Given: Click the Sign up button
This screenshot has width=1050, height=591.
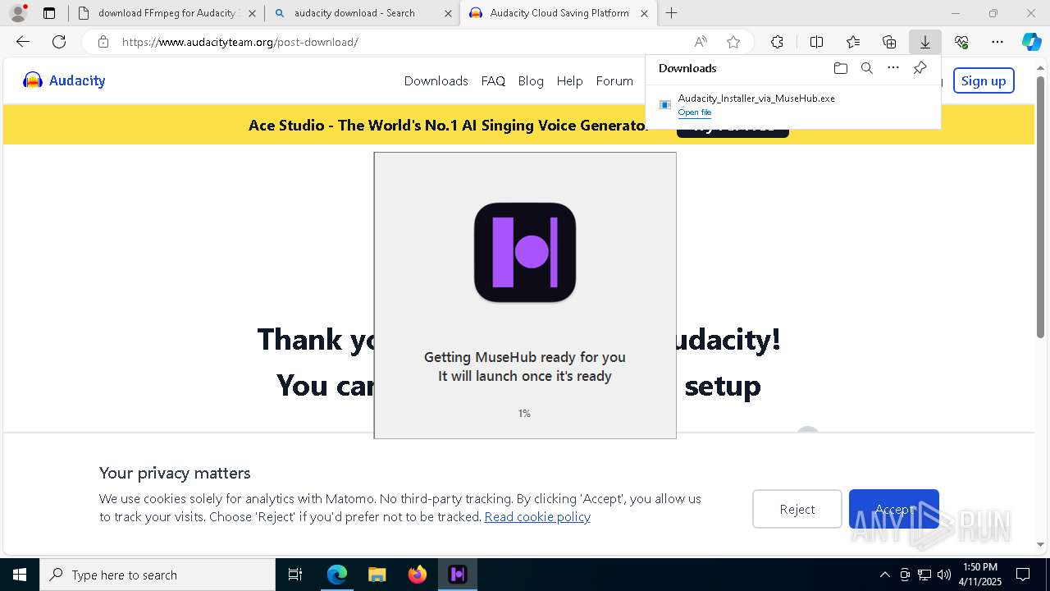Looking at the screenshot, I should pos(984,80).
